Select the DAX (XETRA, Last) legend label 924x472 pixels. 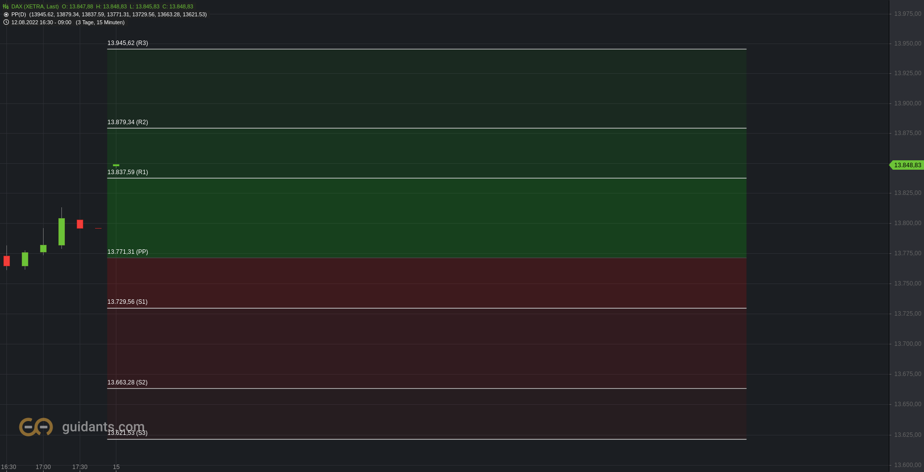(x=35, y=6)
